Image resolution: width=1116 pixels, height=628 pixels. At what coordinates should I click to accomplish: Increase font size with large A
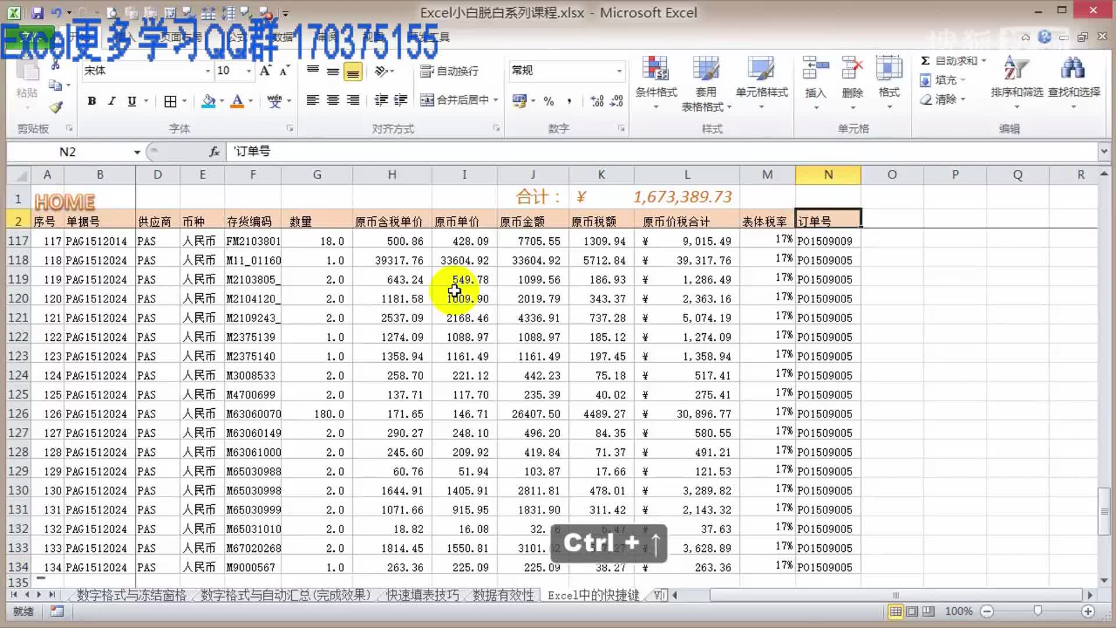(x=265, y=71)
